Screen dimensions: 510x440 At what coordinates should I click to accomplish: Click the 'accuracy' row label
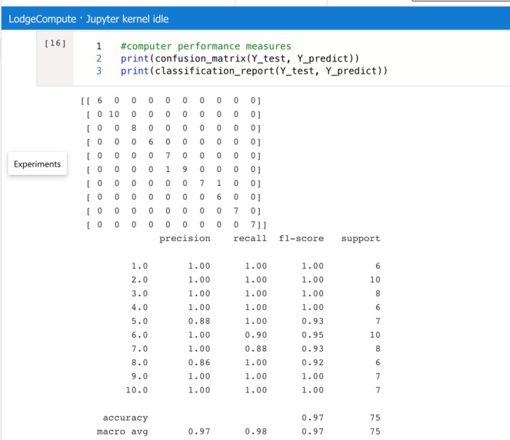click(125, 418)
